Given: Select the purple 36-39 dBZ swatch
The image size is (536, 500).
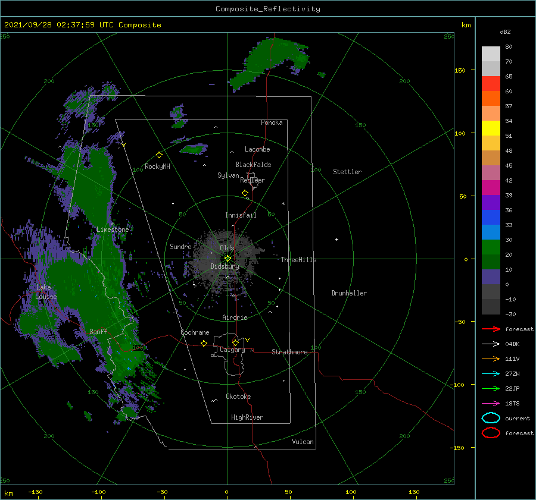Looking at the screenshot, I should (x=491, y=202).
